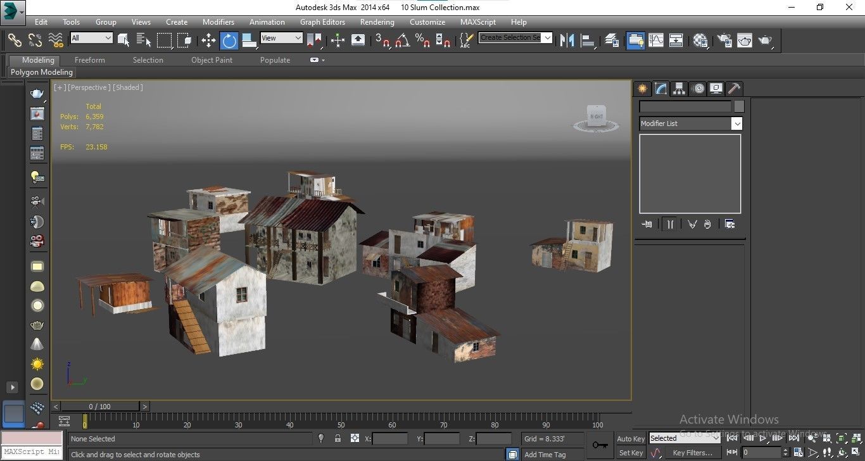Activate the Select and Move tool
Screen dimensions: 865x461
click(209, 40)
